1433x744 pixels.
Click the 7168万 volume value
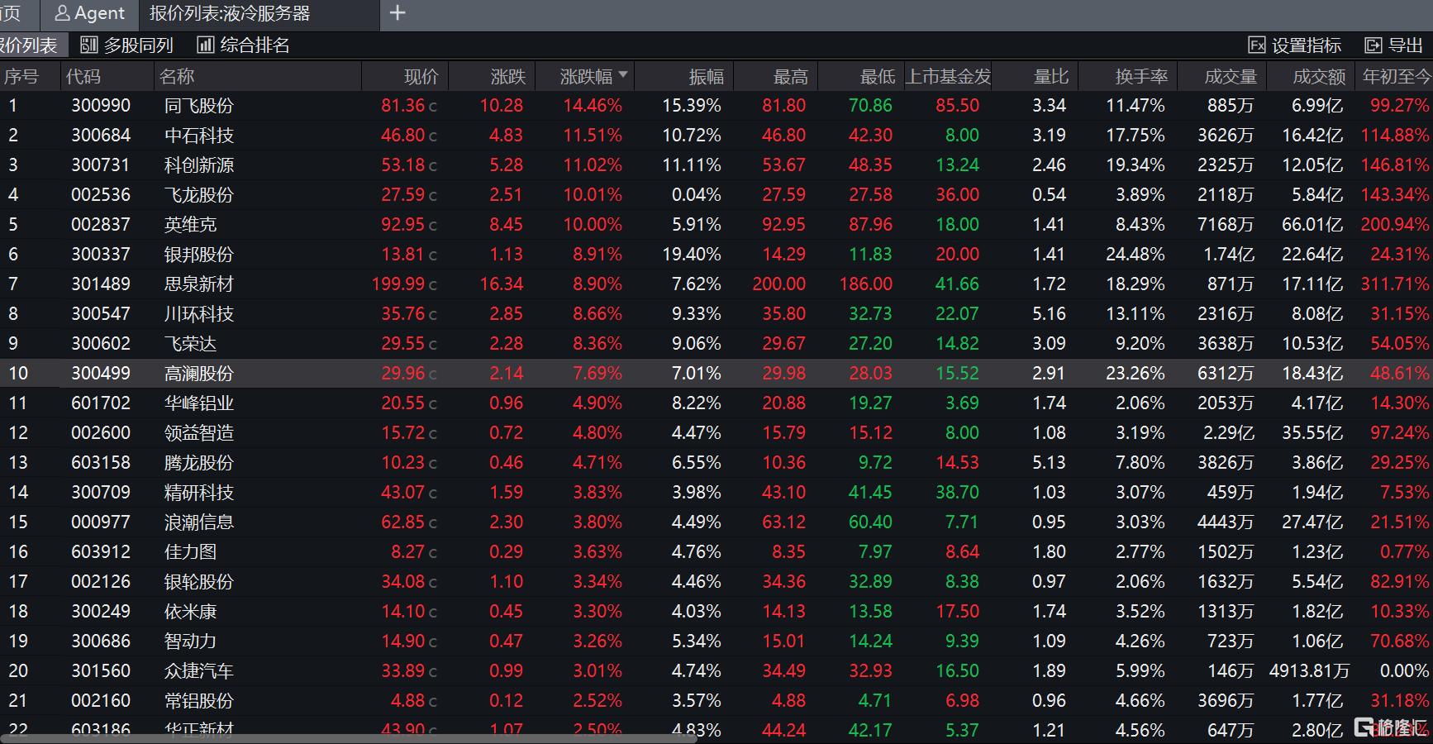(x=1226, y=225)
